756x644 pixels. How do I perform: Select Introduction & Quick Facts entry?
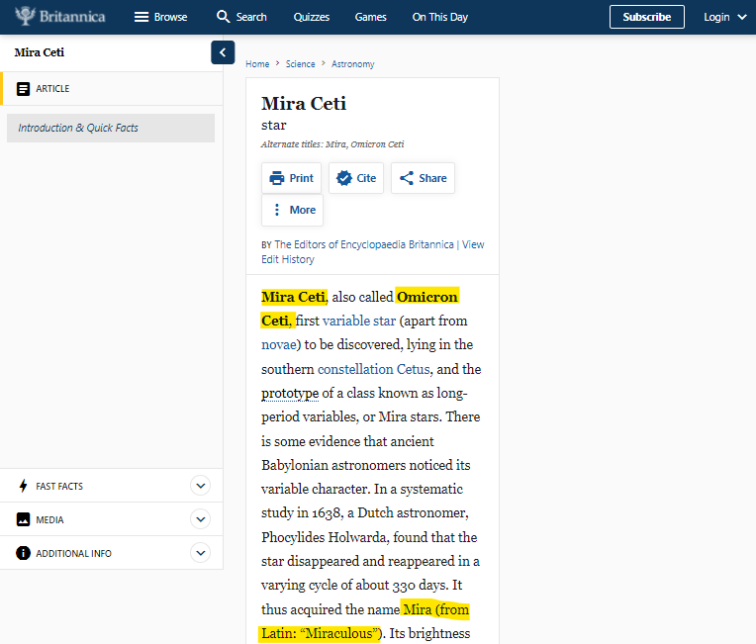click(x=111, y=128)
